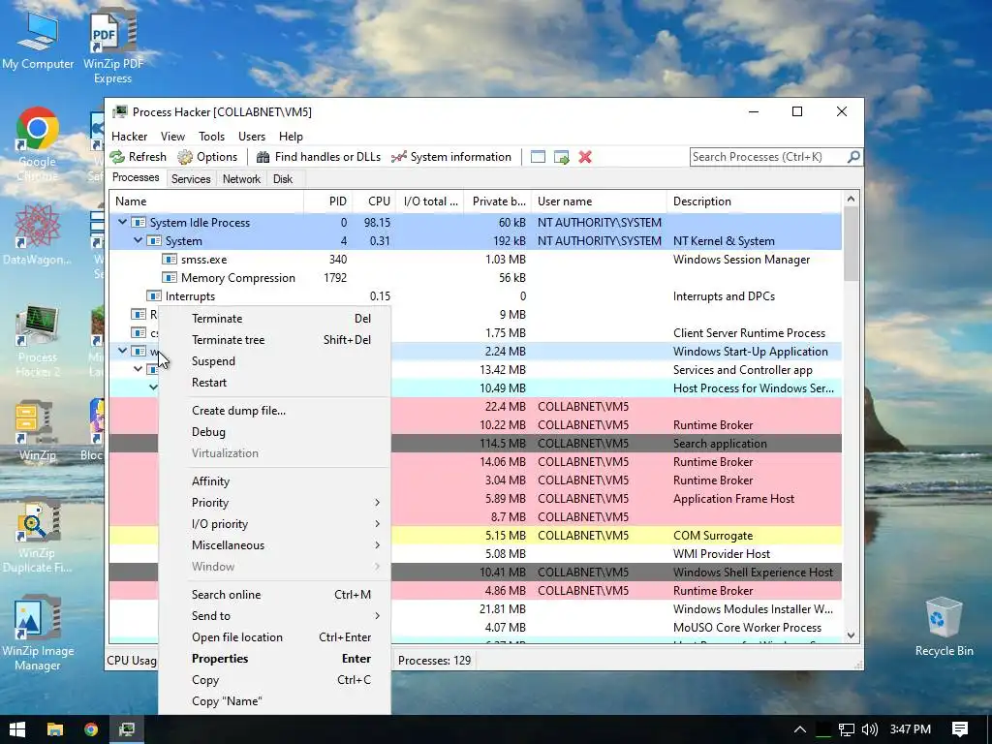
Task: Switch to the Network tab
Action: (241, 179)
